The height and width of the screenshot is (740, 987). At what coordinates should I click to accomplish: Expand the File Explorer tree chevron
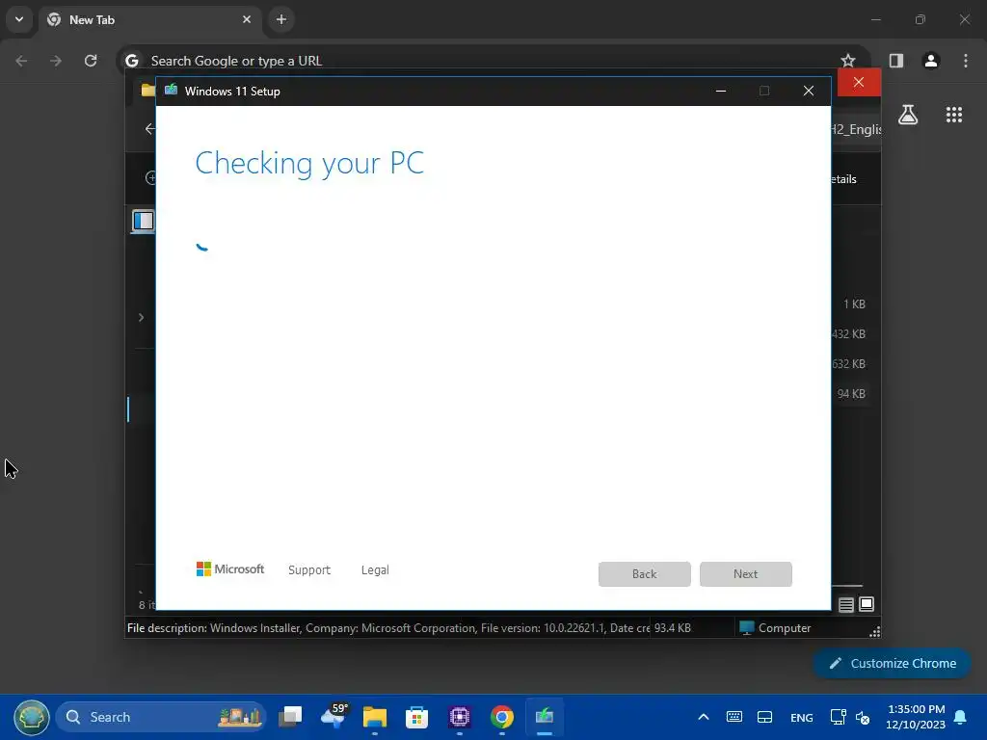pyautogui.click(x=141, y=317)
